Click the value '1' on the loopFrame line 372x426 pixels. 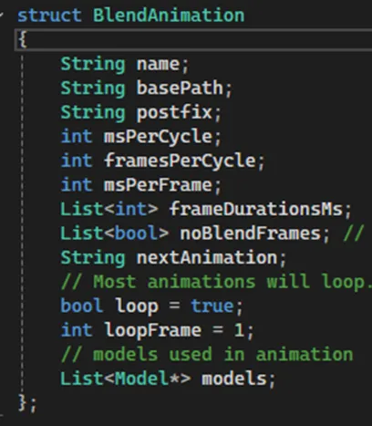click(240, 330)
